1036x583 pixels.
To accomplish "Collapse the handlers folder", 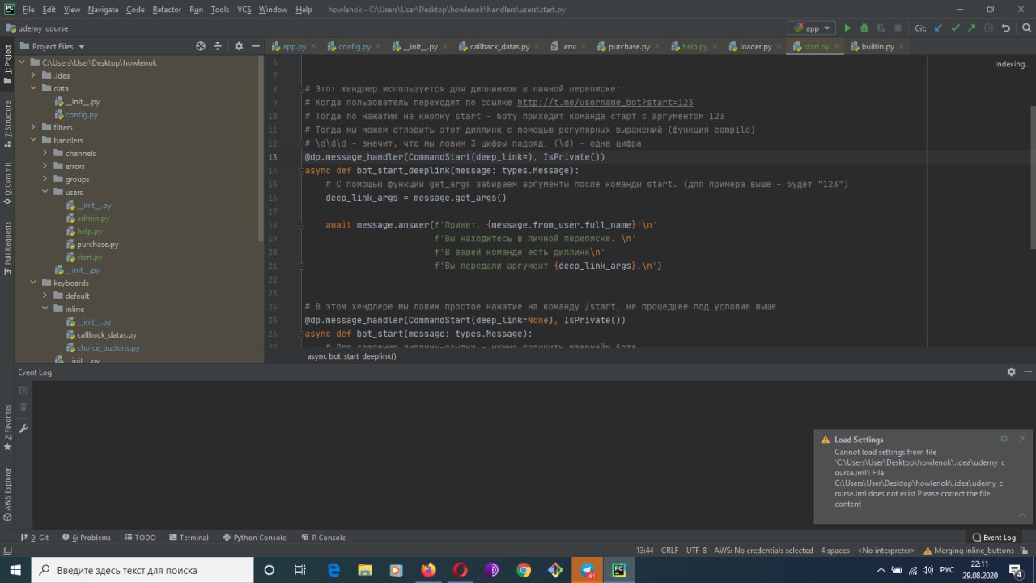I will [x=34, y=140].
